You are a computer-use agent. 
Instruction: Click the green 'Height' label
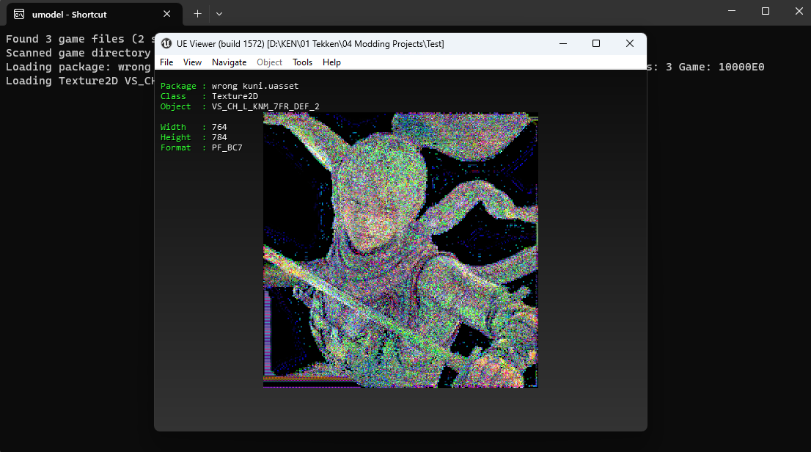[x=176, y=137]
